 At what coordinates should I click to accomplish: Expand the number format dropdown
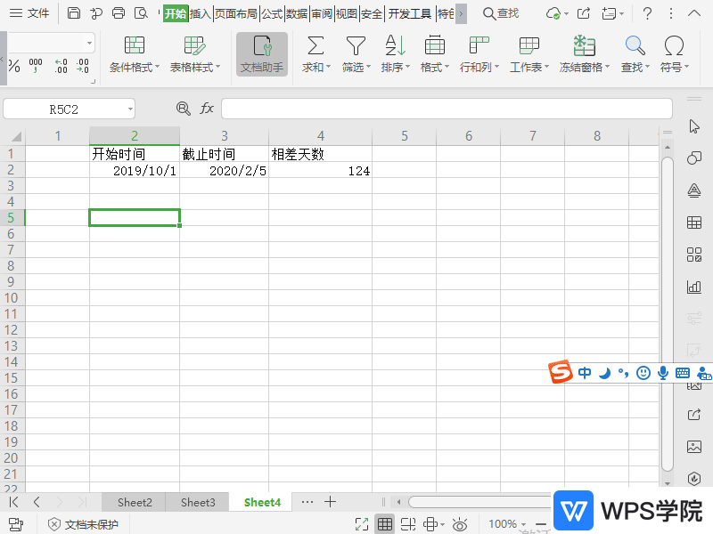90,43
